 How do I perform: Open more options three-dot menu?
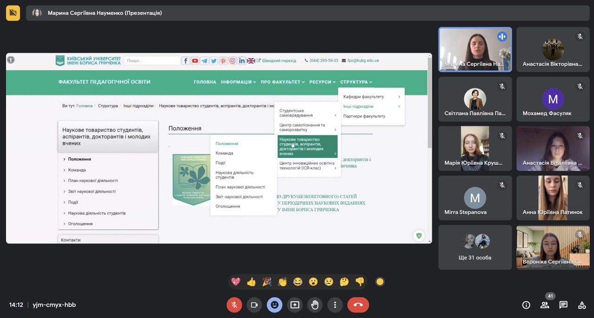[335, 305]
